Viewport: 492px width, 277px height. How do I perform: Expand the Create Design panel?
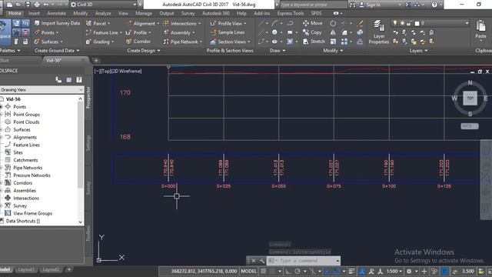pos(144,50)
